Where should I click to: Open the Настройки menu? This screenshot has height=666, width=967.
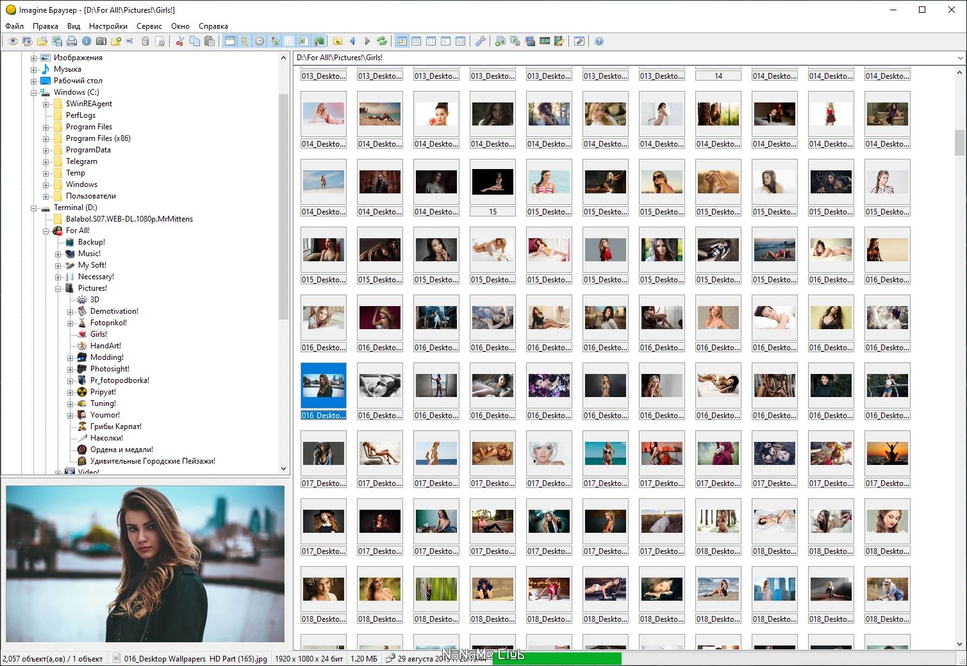pyautogui.click(x=108, y=26)
